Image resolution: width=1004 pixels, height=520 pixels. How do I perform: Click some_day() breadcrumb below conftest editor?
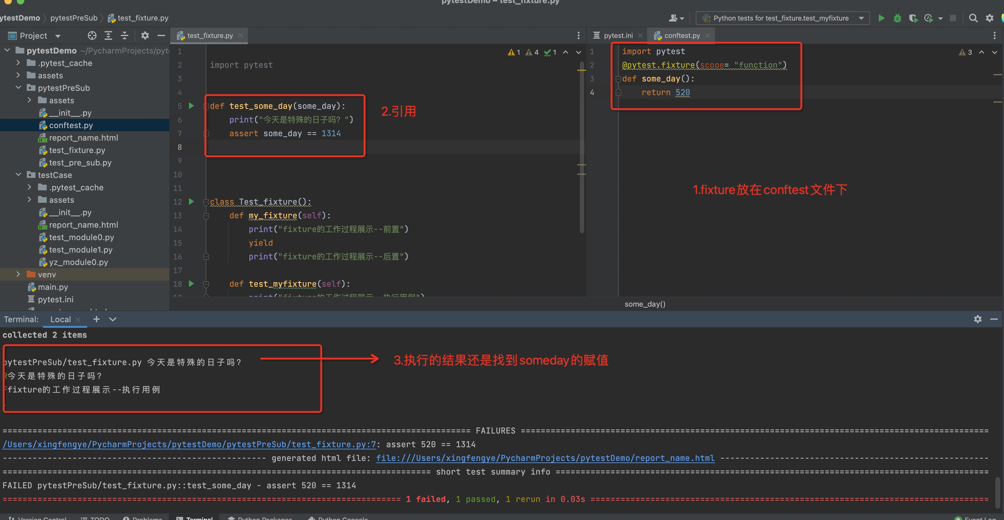pos(645,304)
